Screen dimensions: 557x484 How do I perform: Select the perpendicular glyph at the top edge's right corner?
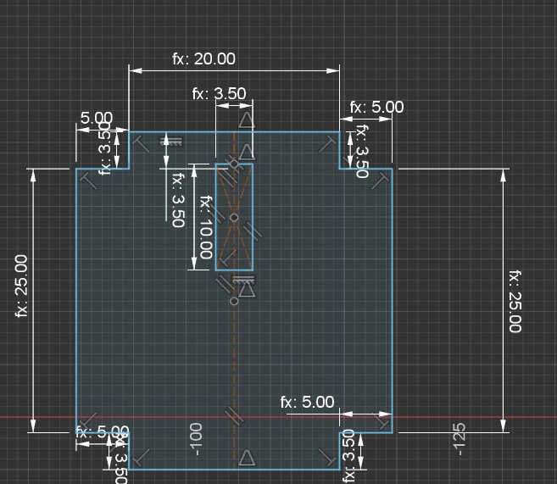tap(327, 145)
